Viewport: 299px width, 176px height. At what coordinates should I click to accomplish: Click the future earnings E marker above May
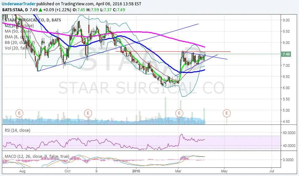click(x=227, y=113)
